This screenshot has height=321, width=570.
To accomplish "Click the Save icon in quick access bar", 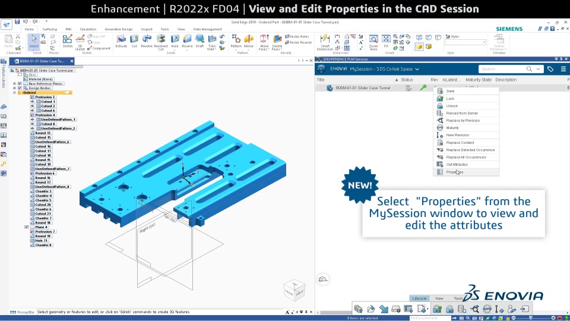I will [17, 22].
